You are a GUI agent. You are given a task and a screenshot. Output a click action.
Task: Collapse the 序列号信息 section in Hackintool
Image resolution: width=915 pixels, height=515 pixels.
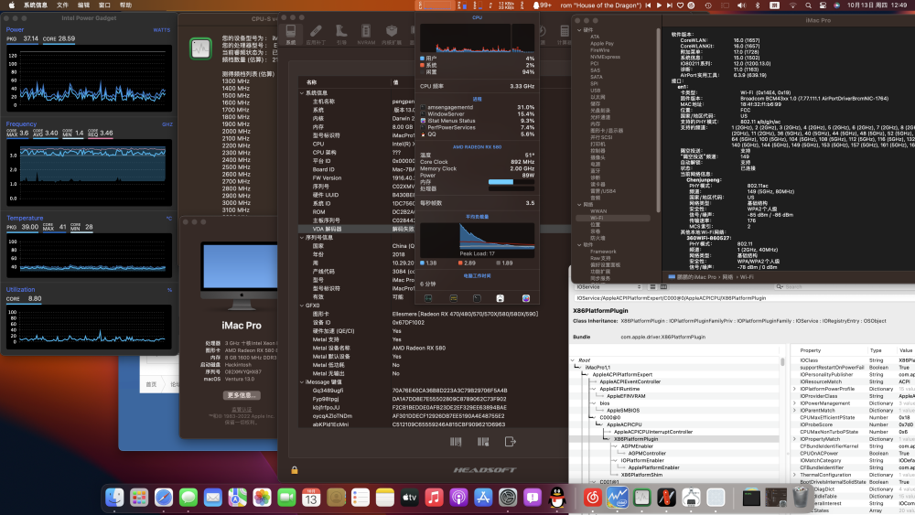pyautogui.click(x=302, y=238)
